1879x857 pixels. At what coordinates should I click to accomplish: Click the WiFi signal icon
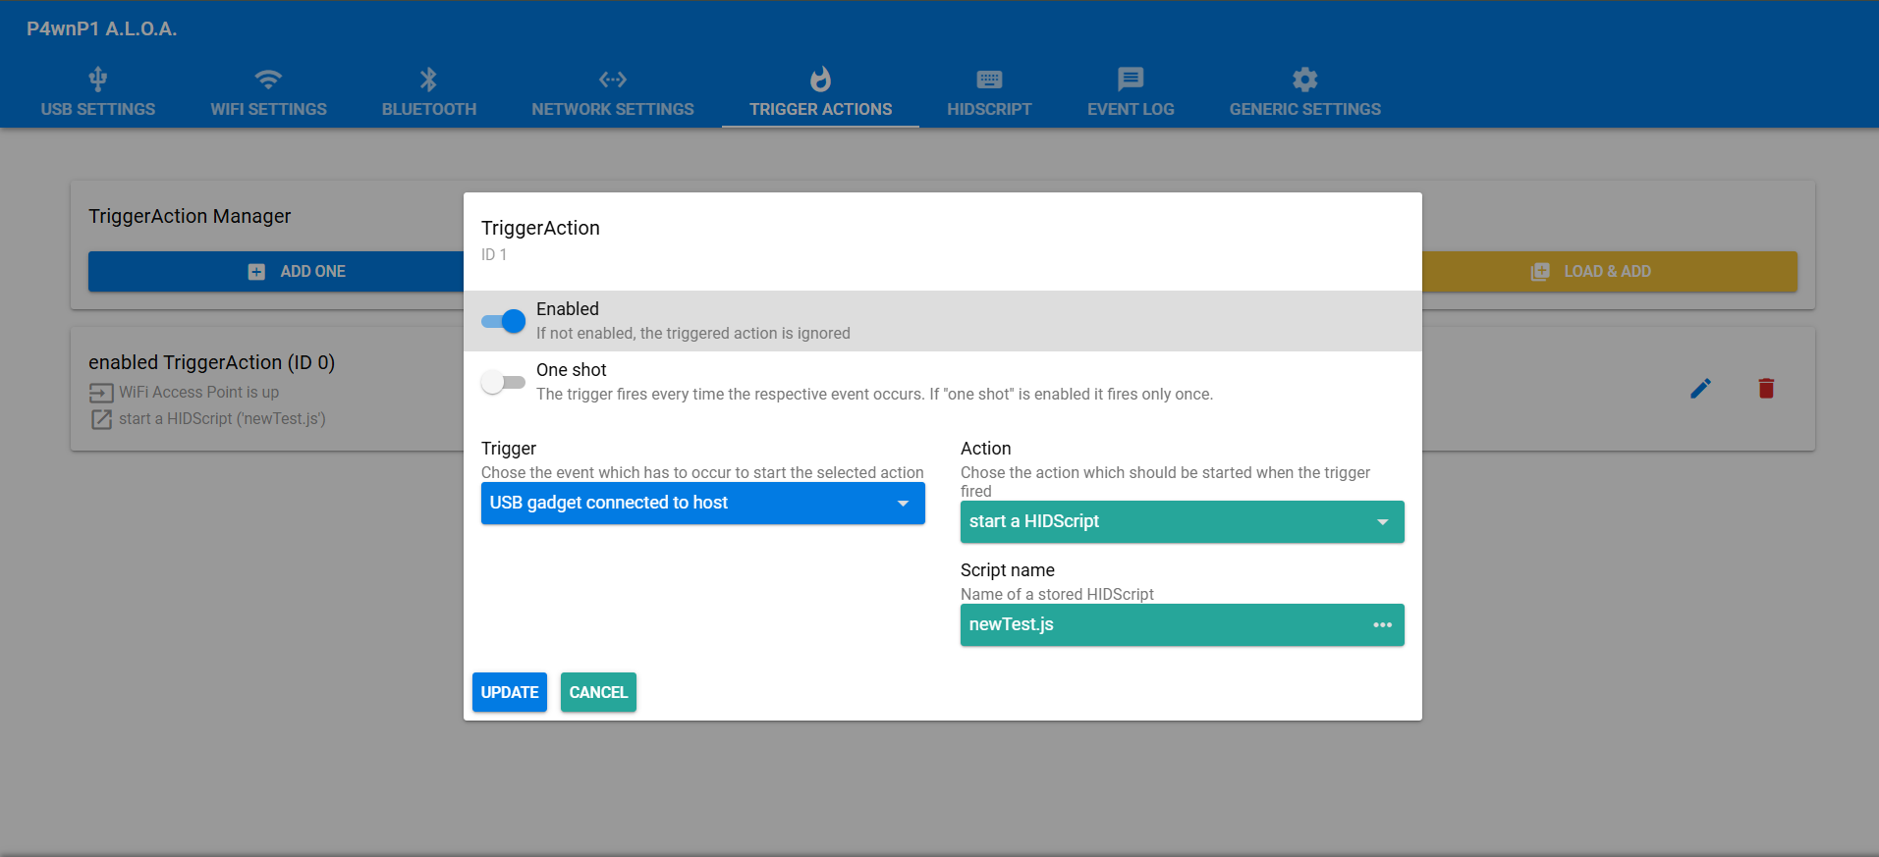268,79
